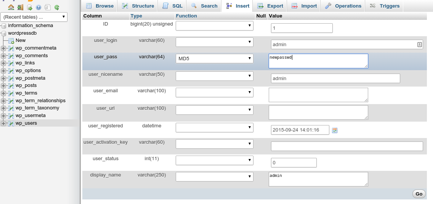The width and height of the screenshot is (433, 204).
Task: Open the SQL documentation pages icon
Action: tap(48, 8)
